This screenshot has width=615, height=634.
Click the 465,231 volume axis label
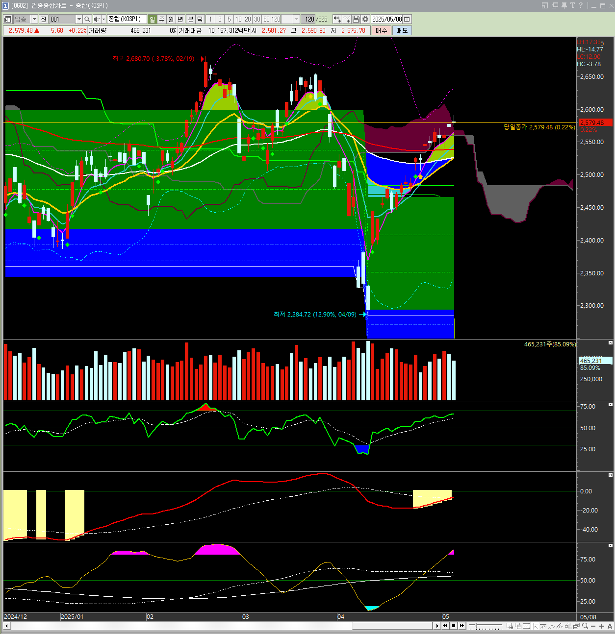[595, 361]
